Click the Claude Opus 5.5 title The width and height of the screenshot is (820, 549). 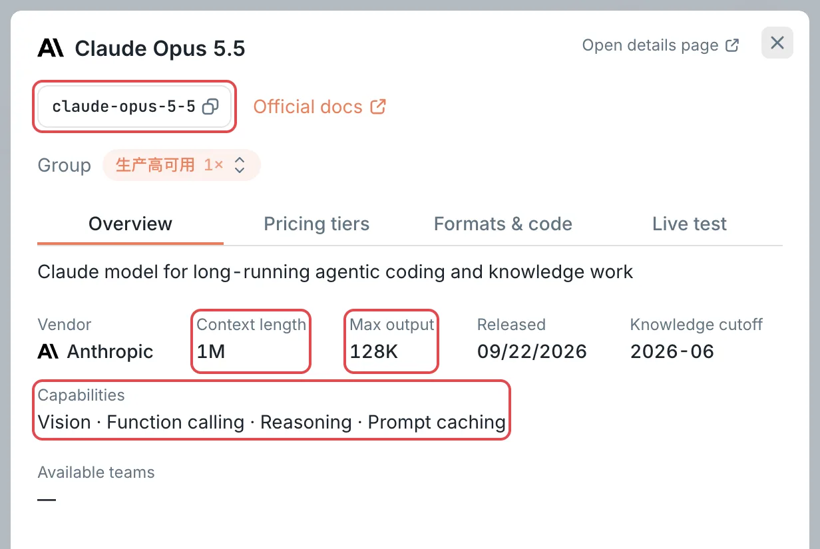click(x=160, y=49)
